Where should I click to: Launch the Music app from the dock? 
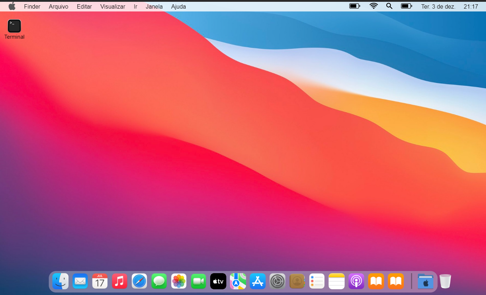119,281
